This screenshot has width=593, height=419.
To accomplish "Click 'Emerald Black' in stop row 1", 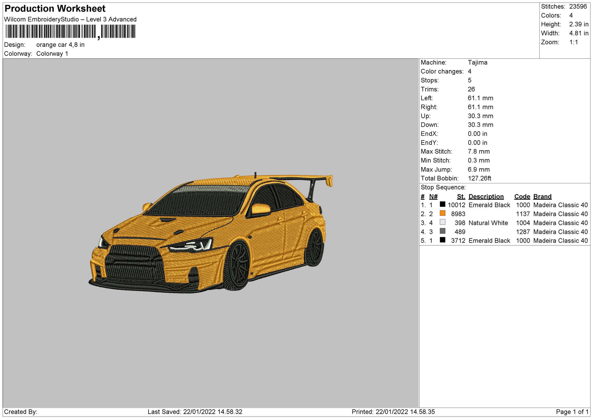I will click(x=490, y=205).
